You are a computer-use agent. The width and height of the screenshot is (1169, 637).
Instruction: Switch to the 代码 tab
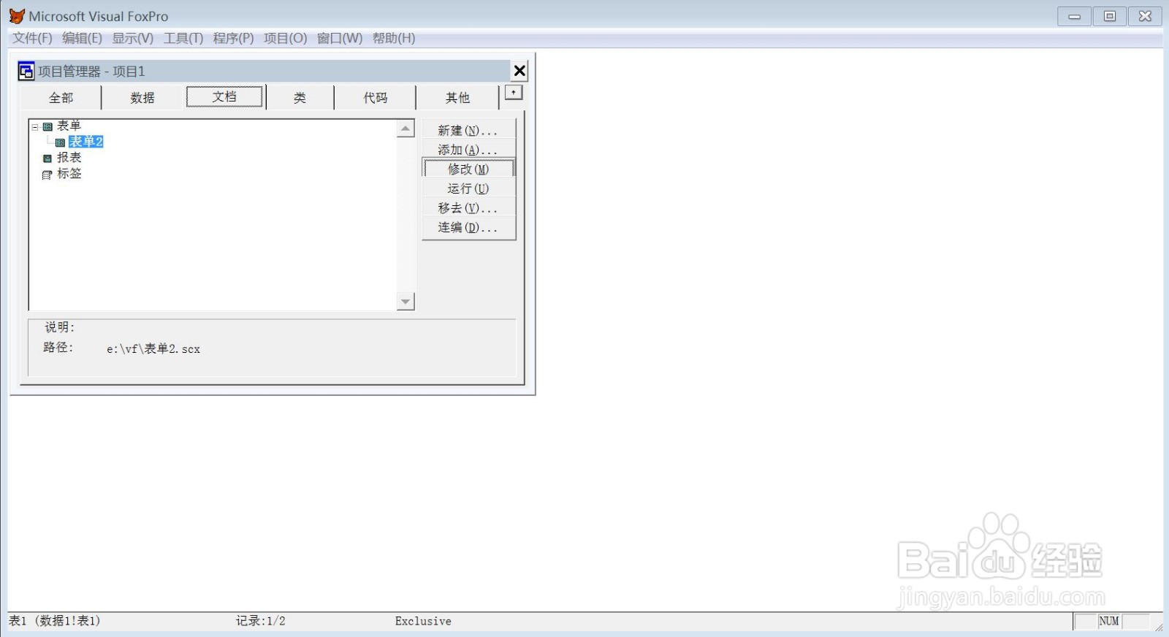pos(376,98)
